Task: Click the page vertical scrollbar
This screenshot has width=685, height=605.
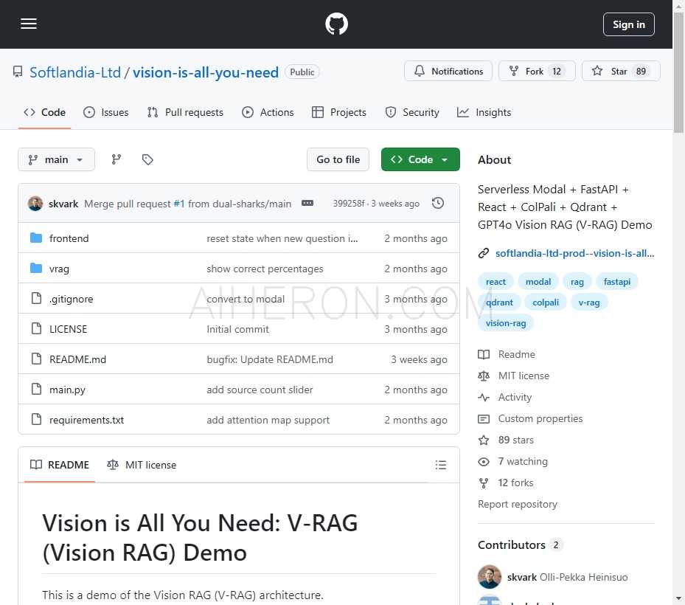Action: [678, 72]
